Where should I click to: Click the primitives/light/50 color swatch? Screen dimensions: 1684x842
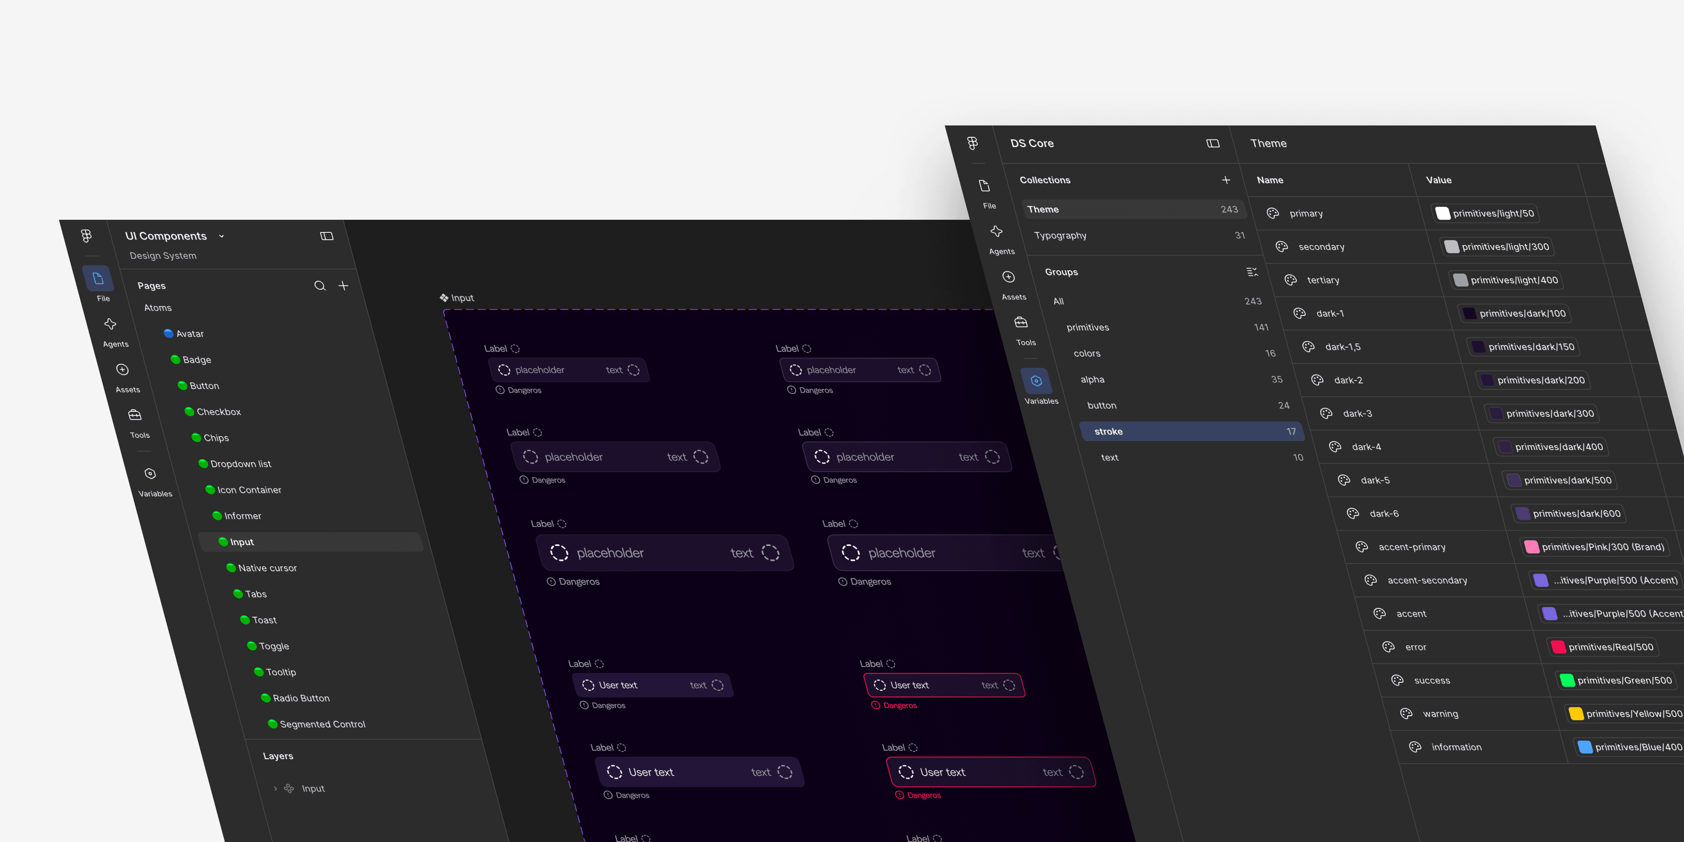pos(1443,213)
